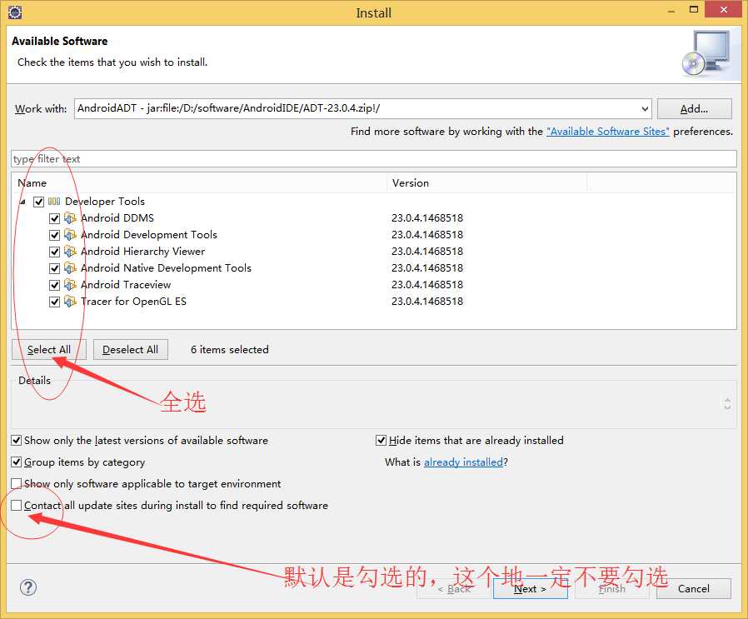Click the Android Development Tools feature icon

pos(70,235)
